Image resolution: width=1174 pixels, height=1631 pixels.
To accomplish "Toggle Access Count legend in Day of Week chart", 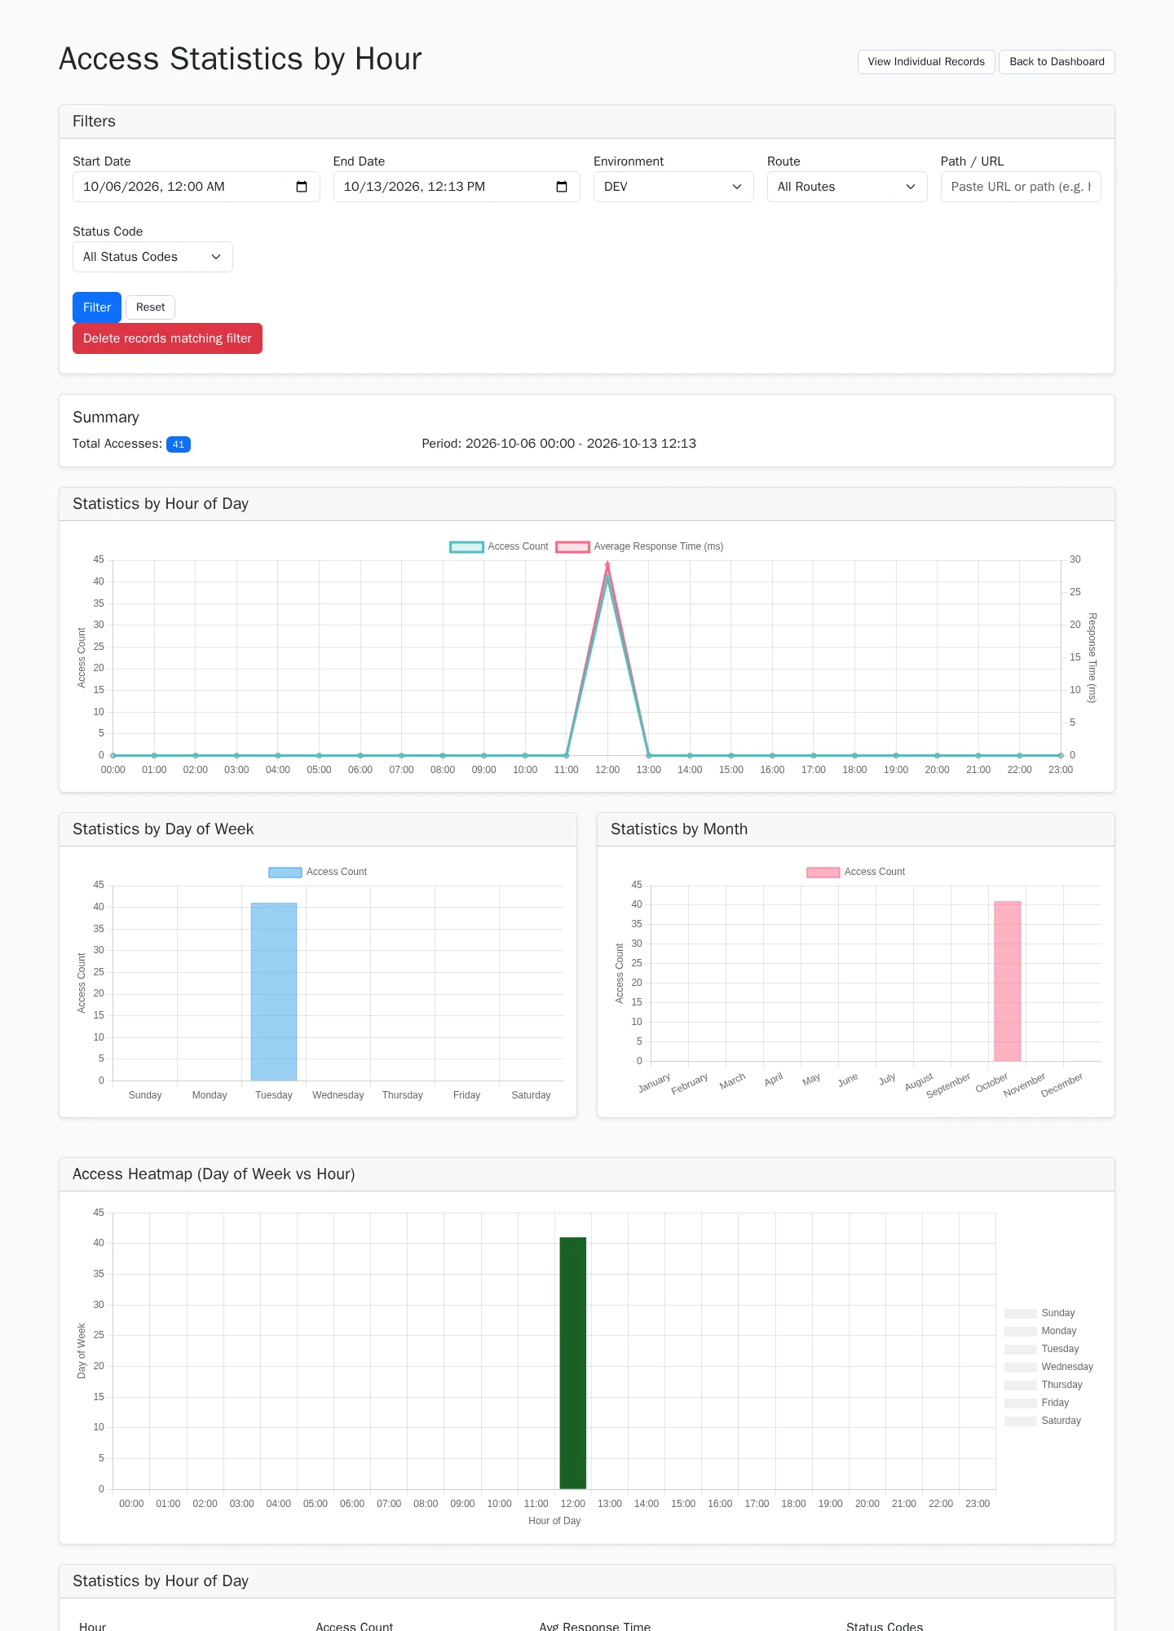I will [318, 872].
